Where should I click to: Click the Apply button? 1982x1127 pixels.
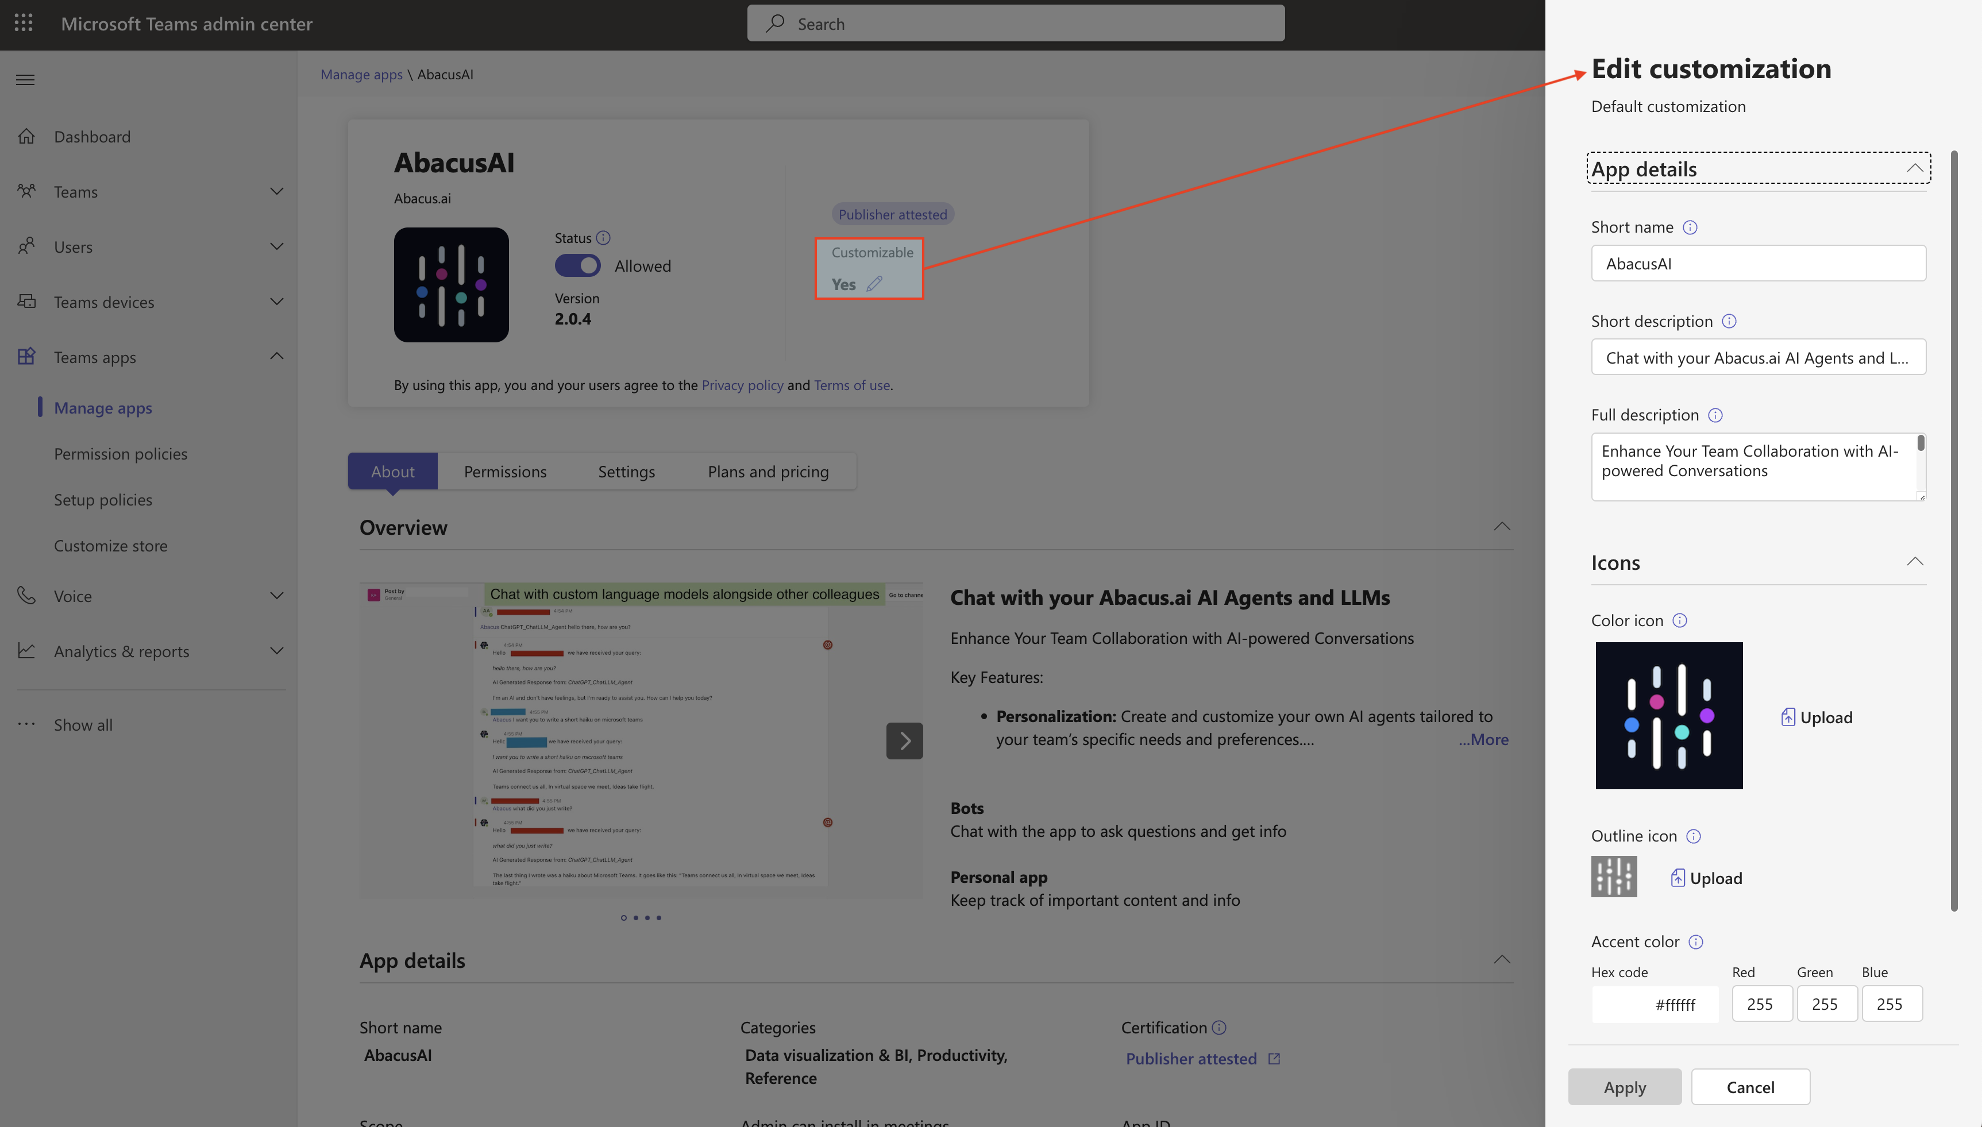click(1625, 1086)
